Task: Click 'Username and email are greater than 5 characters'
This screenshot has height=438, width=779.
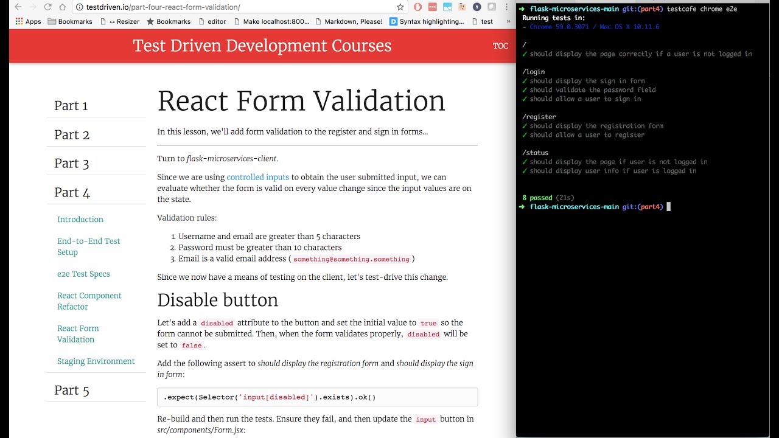Action: pos(269,237)
